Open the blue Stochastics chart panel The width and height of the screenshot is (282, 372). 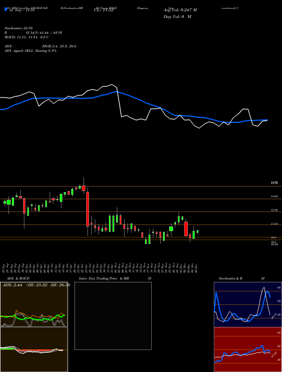click(x=248, y=304)
